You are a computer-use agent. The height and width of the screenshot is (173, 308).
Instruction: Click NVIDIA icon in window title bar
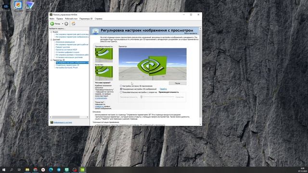(51, 15)
